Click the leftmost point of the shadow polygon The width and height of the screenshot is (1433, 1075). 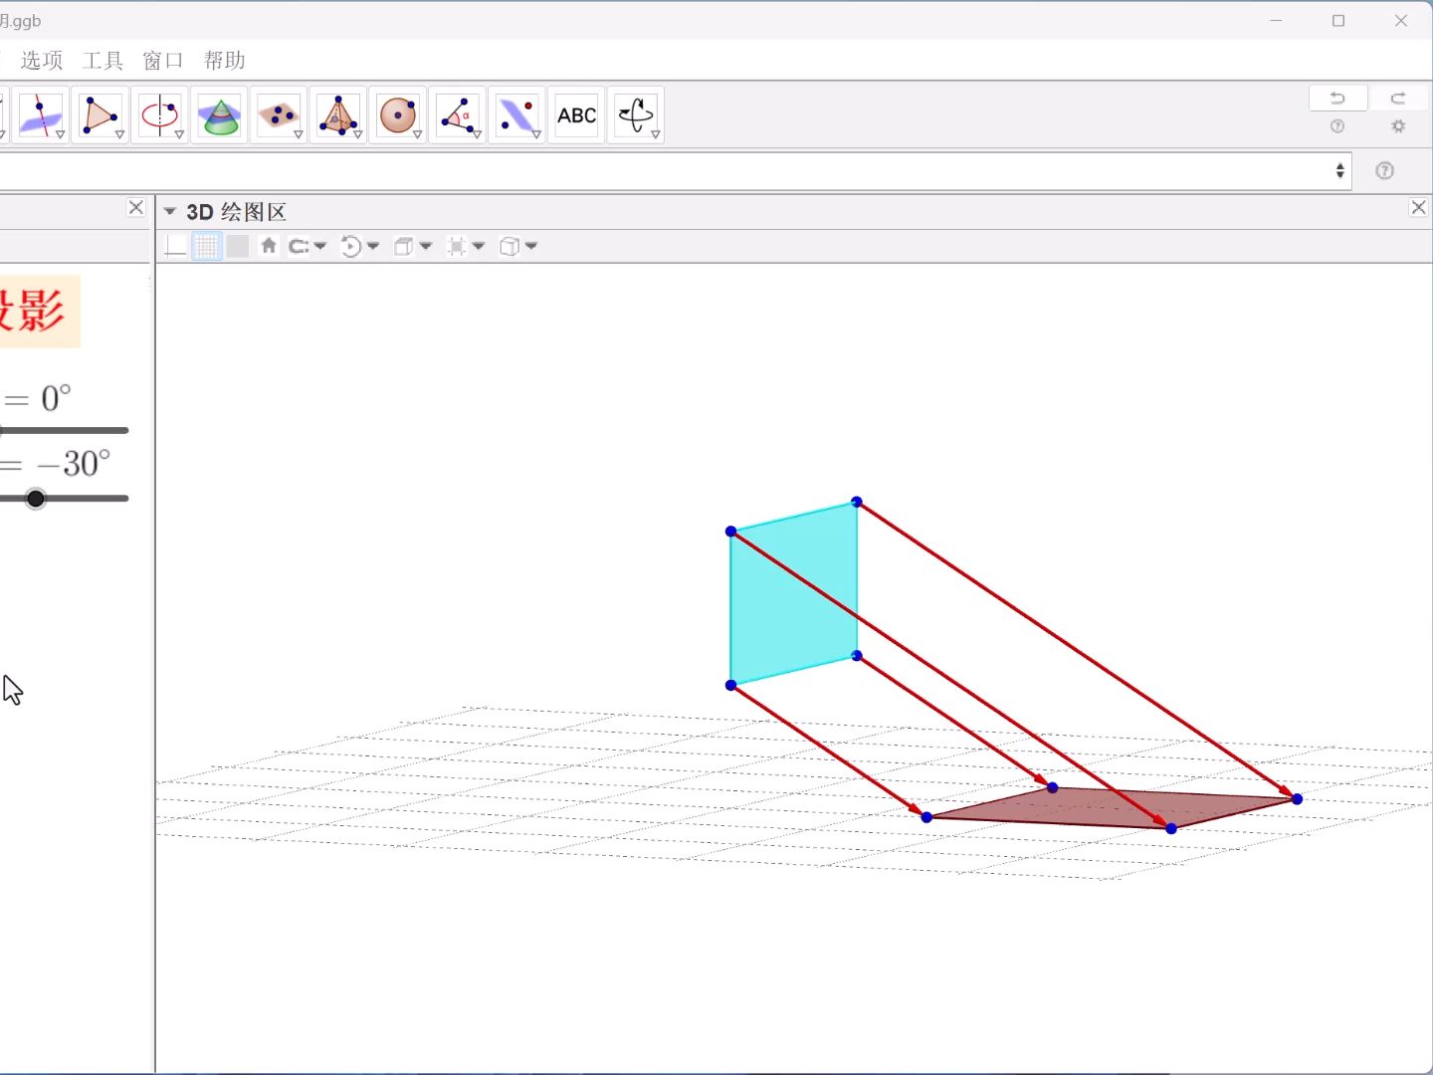coord(926,817)
